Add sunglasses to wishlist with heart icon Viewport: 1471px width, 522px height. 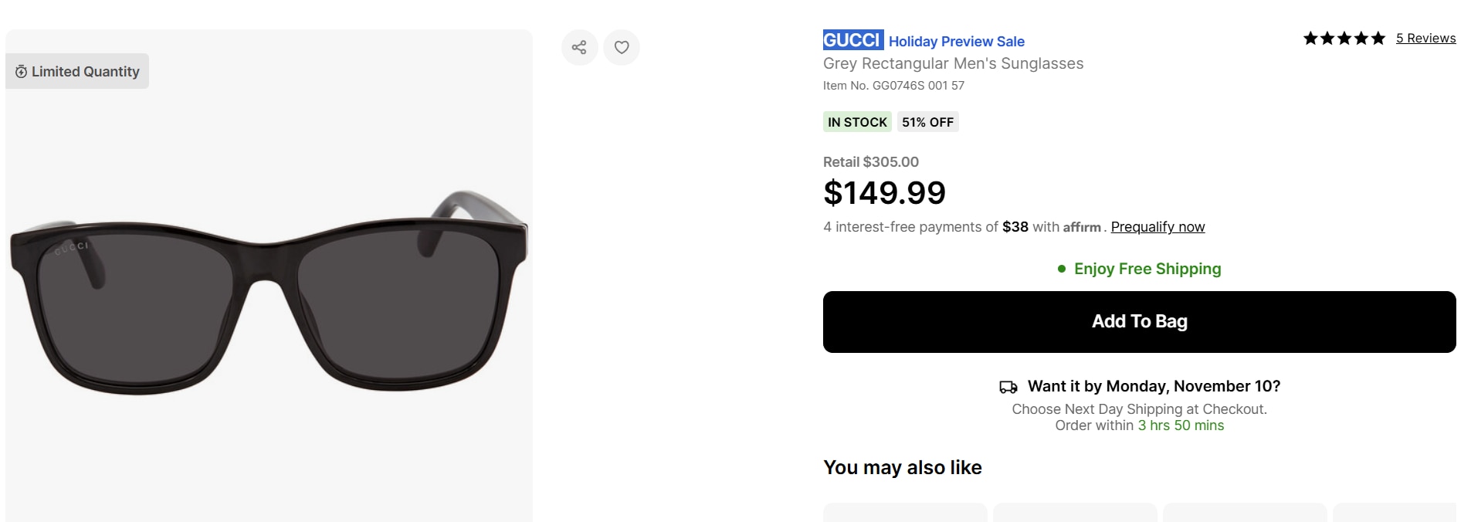click(622, 47)
